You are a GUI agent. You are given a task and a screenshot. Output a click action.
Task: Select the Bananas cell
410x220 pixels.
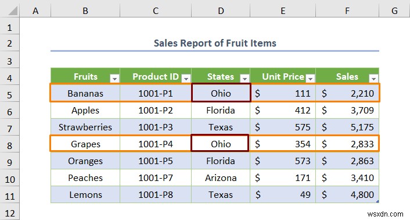click(85, 93)
